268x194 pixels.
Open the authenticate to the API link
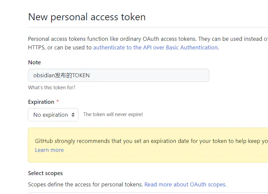coord(155,47)
